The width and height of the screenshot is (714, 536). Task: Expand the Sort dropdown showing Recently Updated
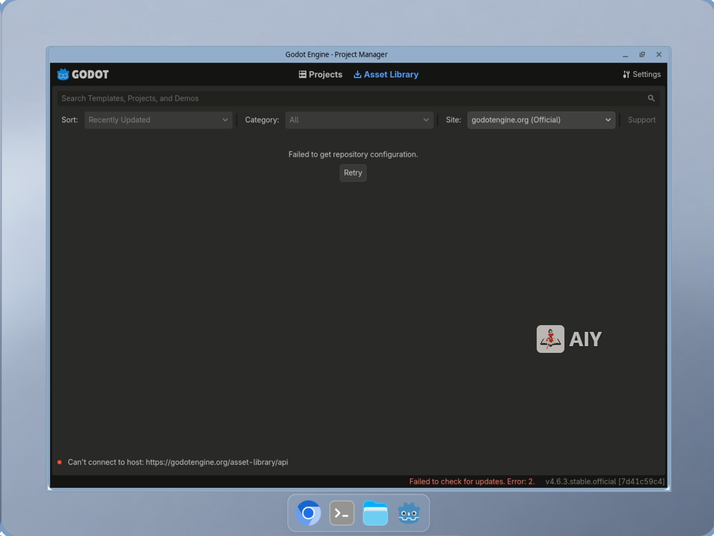158,120
